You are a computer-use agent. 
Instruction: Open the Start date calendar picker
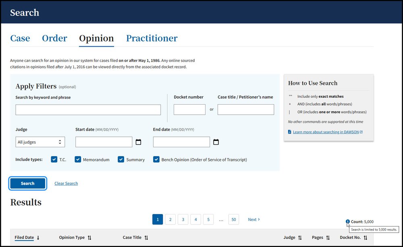(x=138, y=142)
